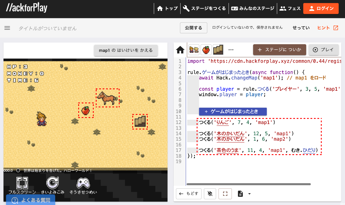Screen dimensions: 345x205
Task: Toggle the layers-off icon in the editor toolbar
Action: 210,194
